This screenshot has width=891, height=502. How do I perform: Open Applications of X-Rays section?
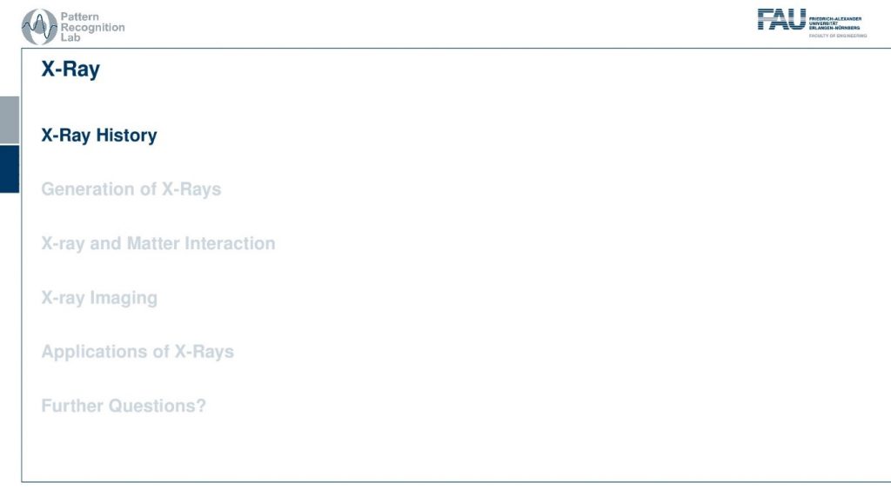[137, 352]
